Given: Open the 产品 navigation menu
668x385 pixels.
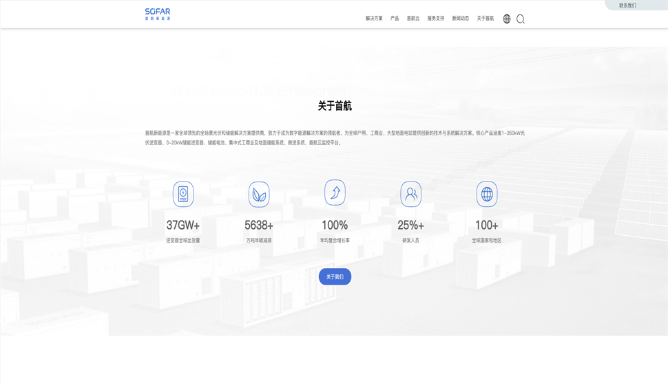Looking at the screenshot, I should [395, 19].
